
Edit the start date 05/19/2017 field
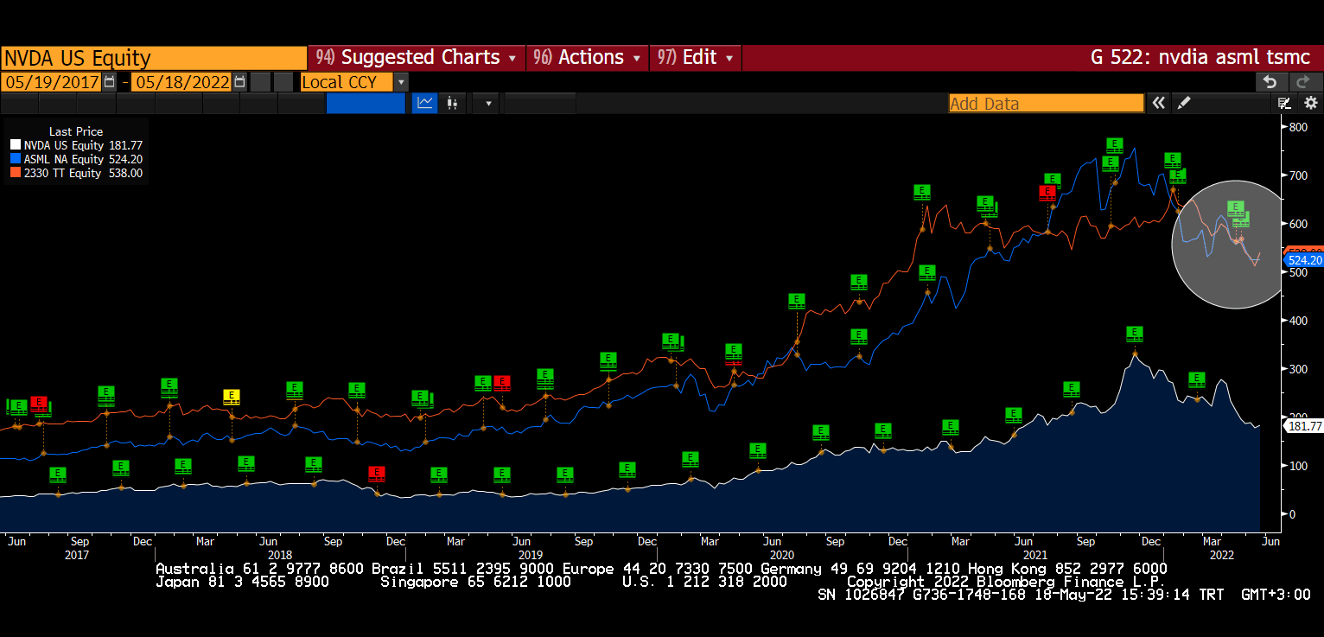click(52, 82)
